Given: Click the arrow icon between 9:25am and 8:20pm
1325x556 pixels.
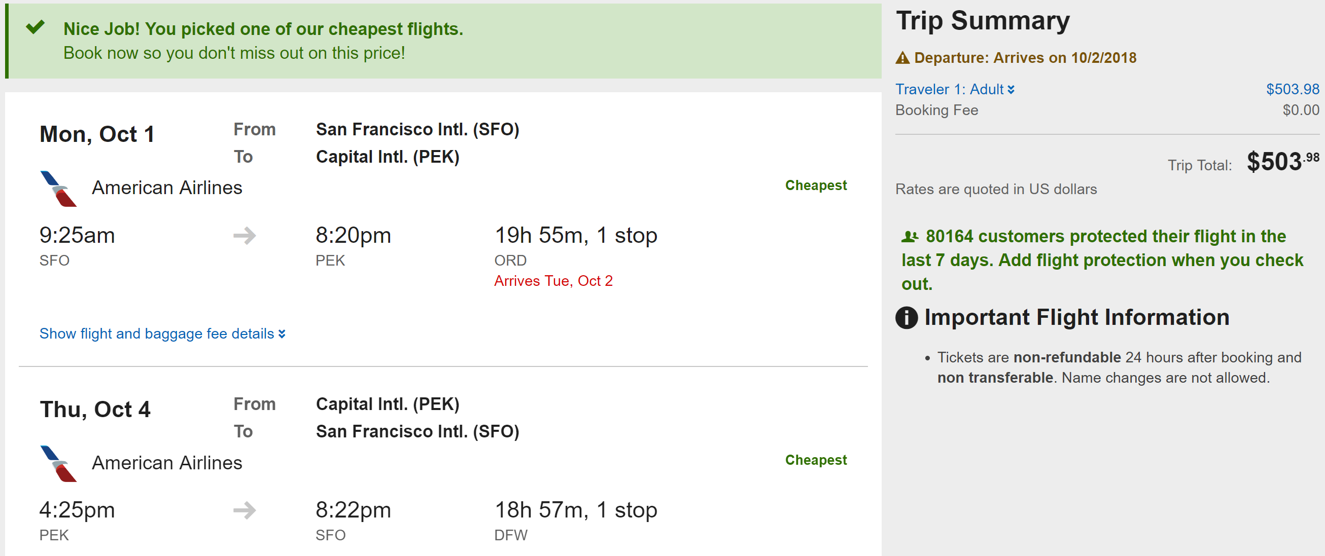Looking at the screenshot, I should tap(245, 236).
